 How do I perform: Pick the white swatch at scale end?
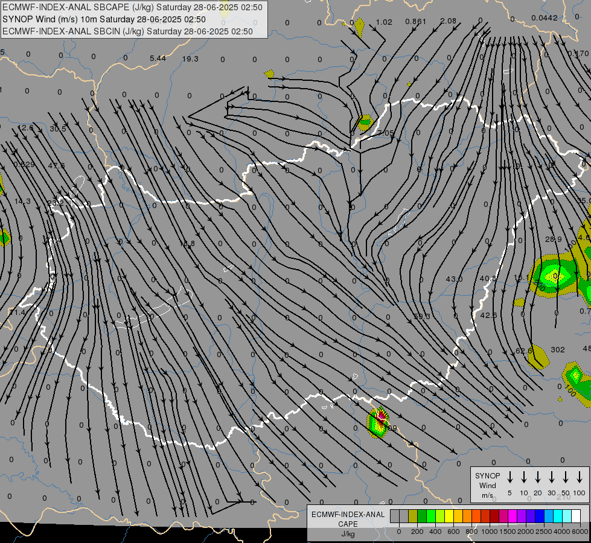(x=575, y=516)
